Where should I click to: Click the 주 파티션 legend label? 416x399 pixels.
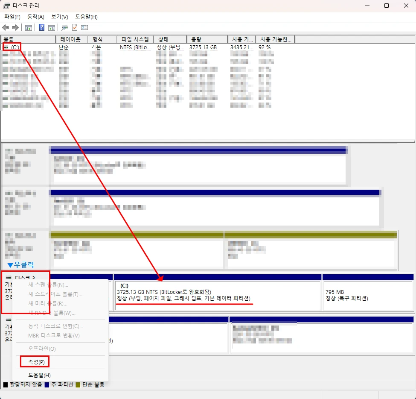pos(62,384)
